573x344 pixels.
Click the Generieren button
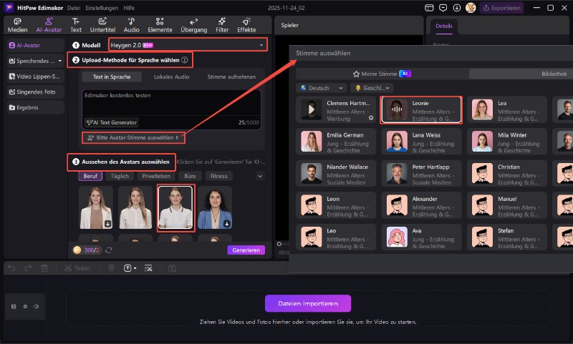click(246, 250)
